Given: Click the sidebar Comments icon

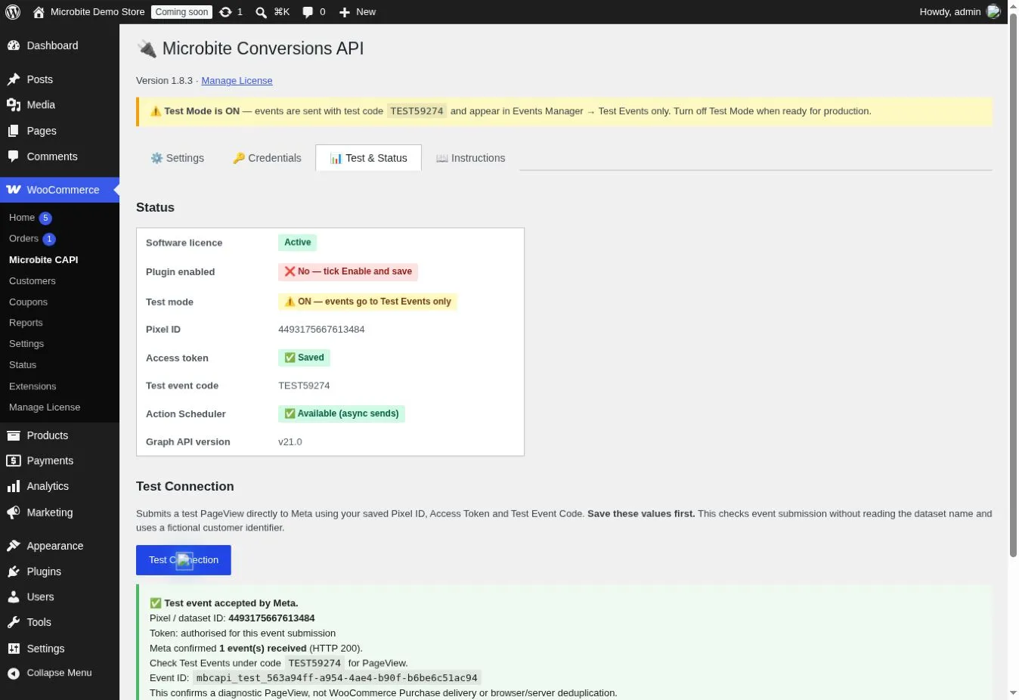Looking at the screenshot, I should click(x=14, y=156).
